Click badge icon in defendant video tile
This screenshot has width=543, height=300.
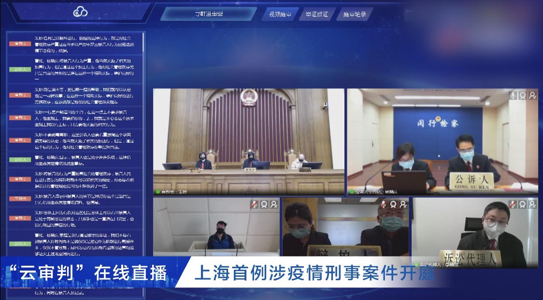click(264, 205)
